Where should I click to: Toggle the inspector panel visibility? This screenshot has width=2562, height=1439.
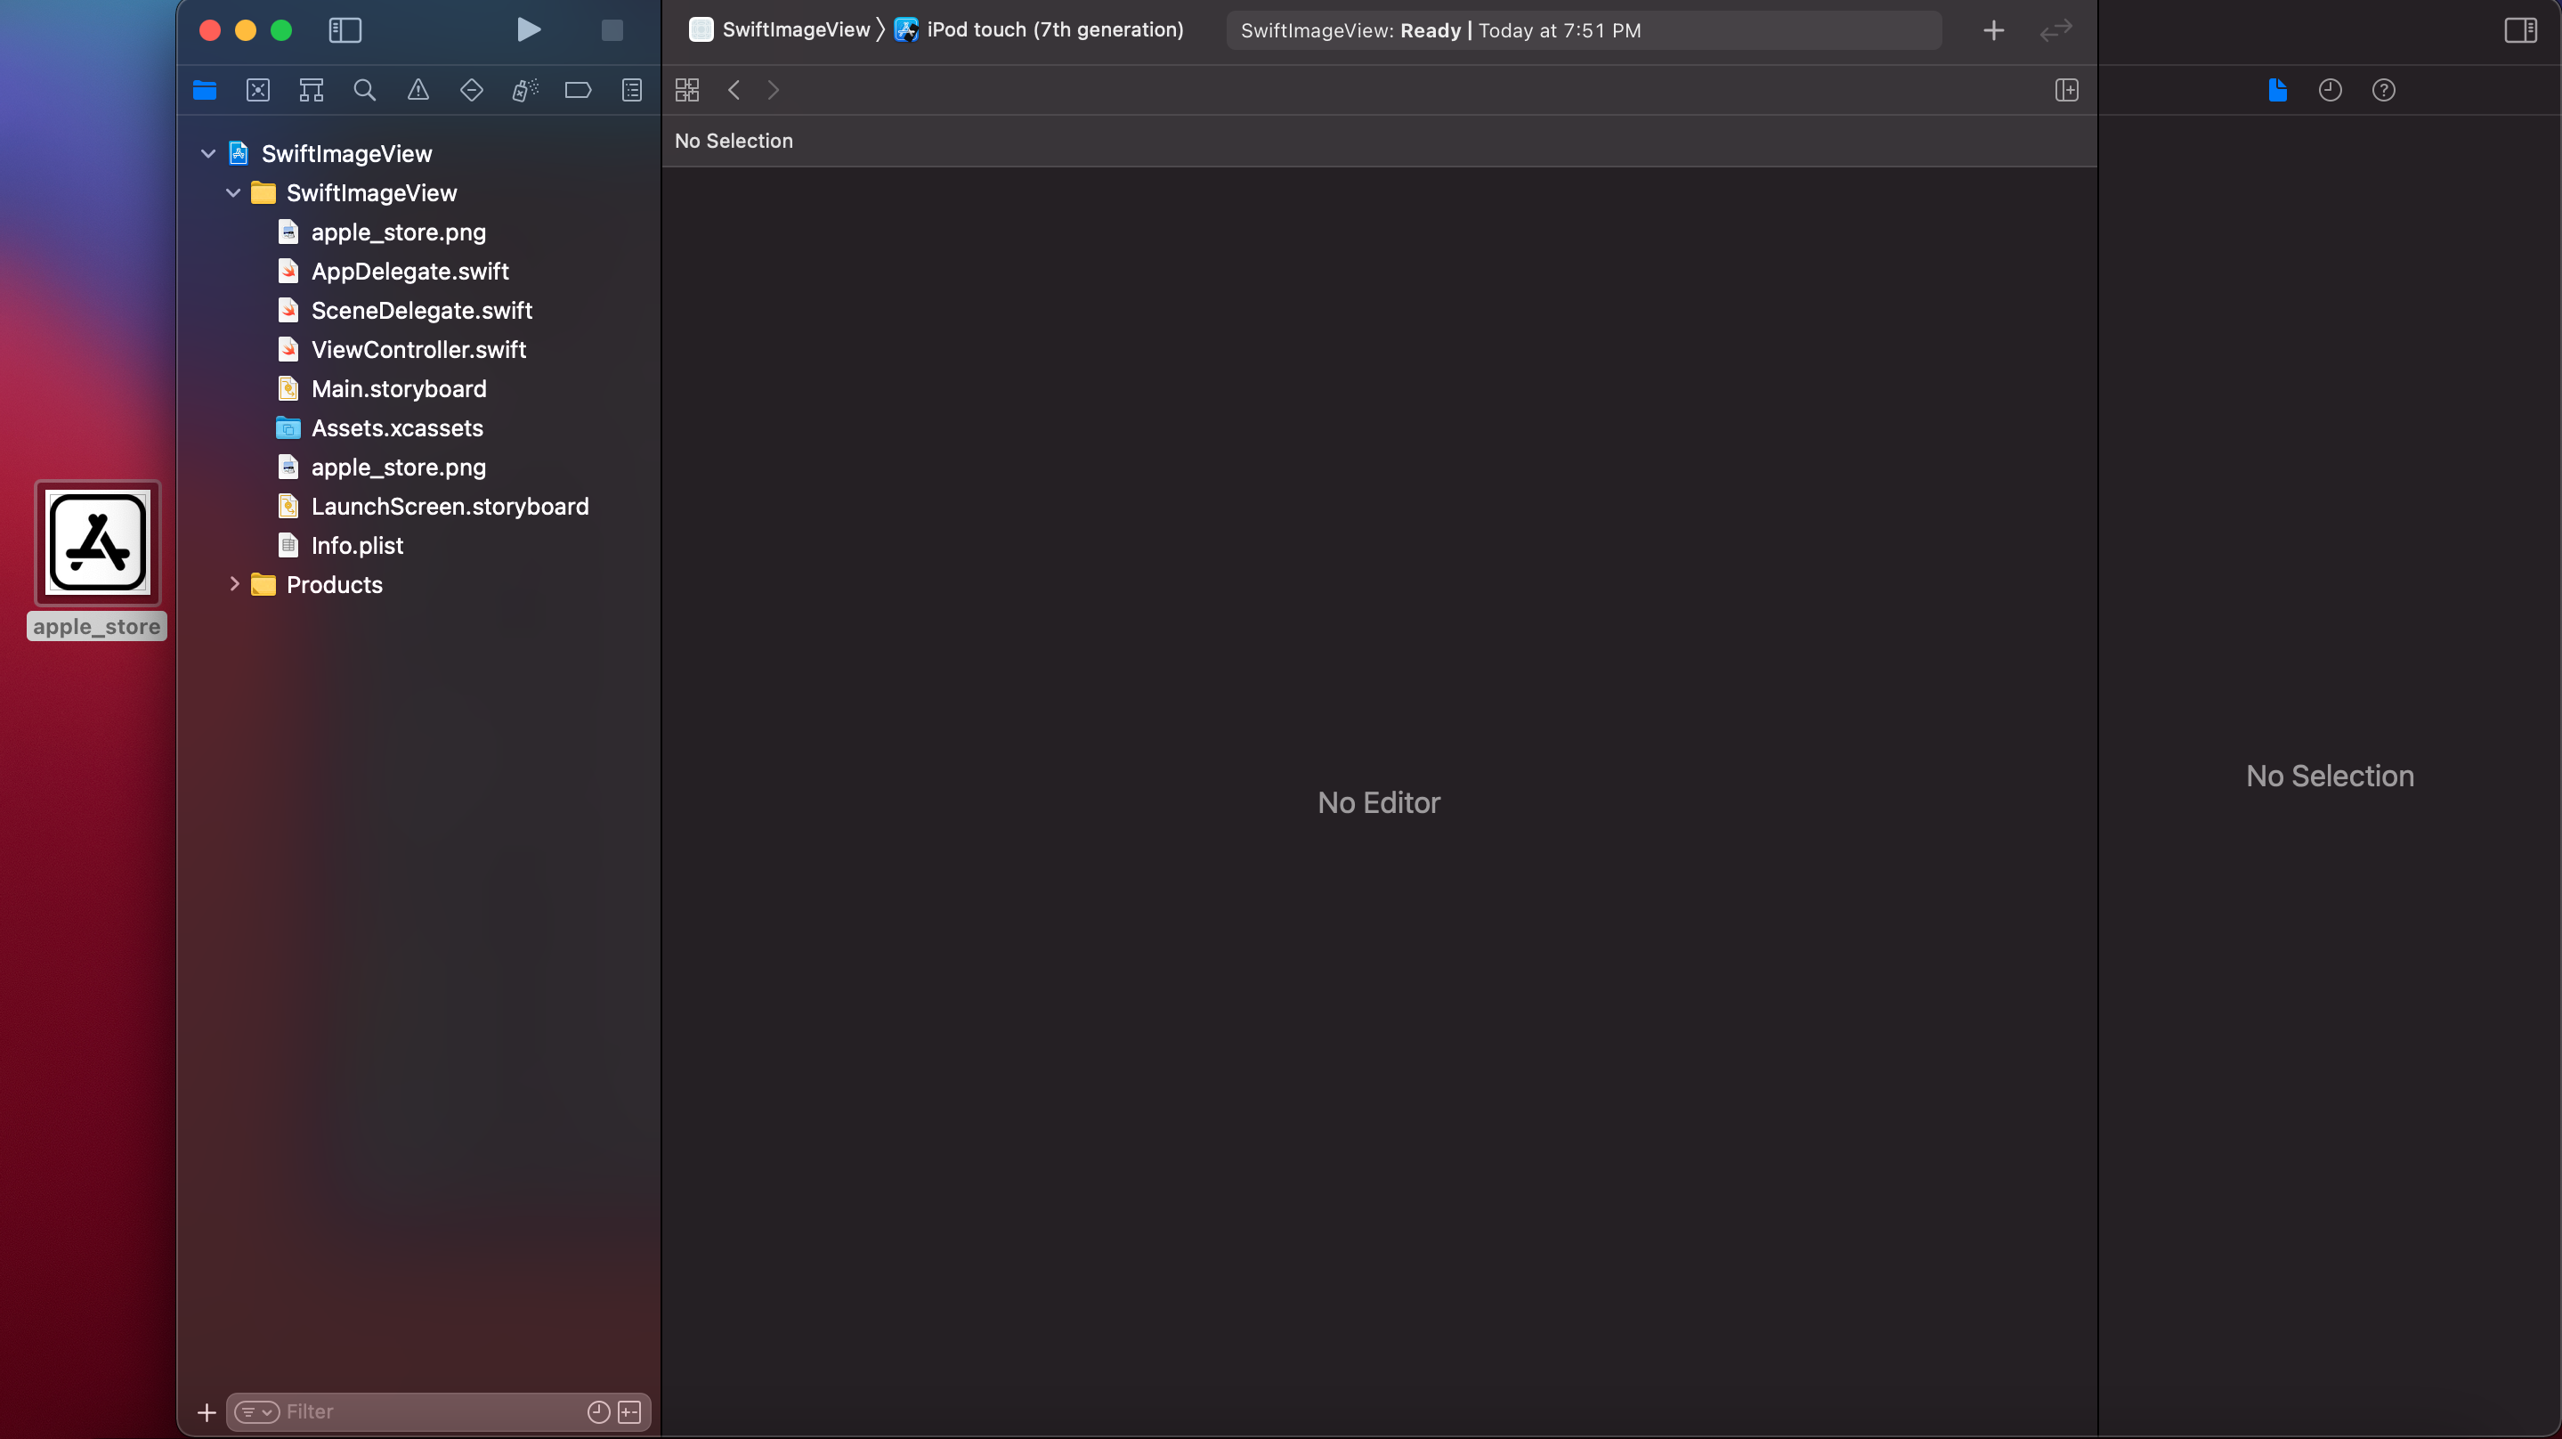[x=2520, y=30]
